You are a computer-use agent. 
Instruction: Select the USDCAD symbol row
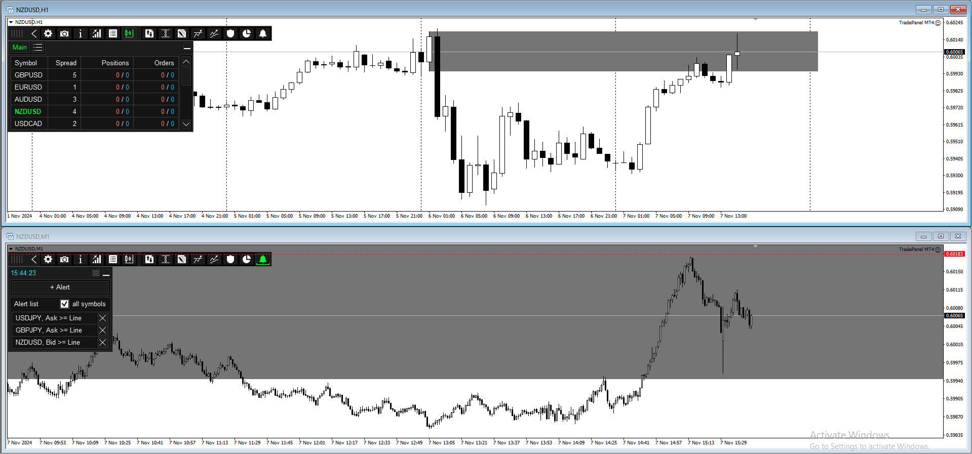click(95, 123)
